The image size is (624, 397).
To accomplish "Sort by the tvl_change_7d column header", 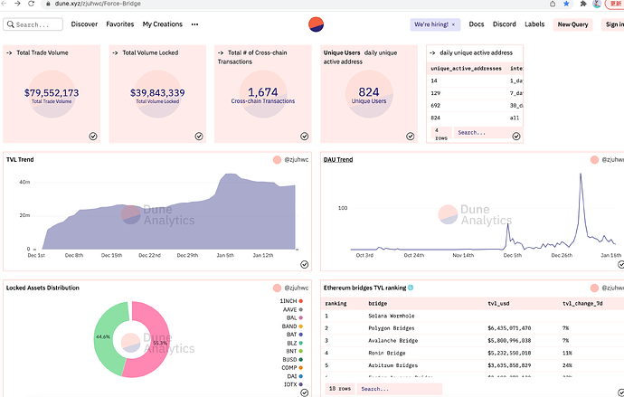I will [x=582, y=304].
